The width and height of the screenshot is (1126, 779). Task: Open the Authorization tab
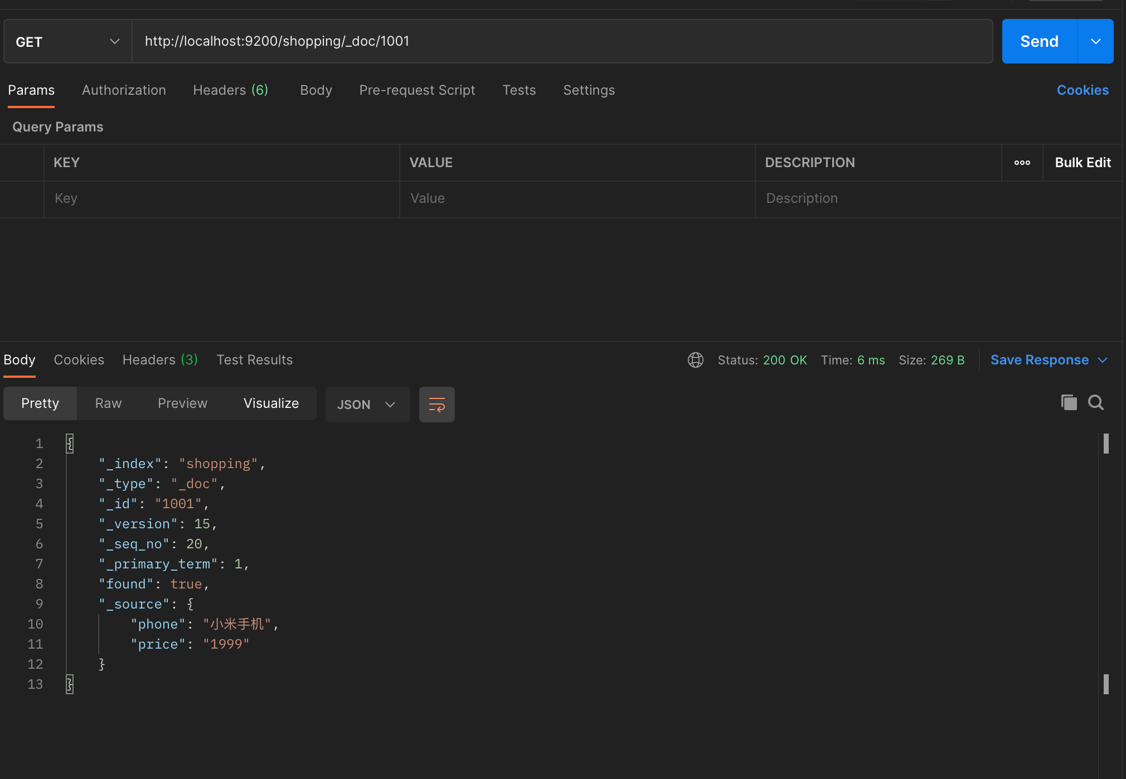click(x=124, y=90)
